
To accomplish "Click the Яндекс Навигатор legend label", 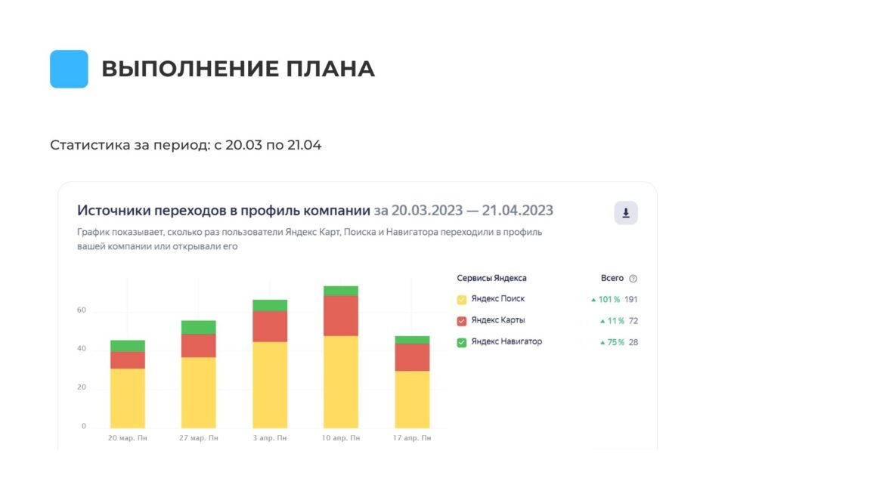I will [x=506, y=341].
